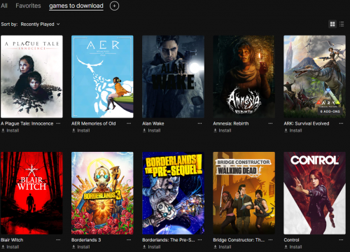Open the three-dot menu for ARK: Survival Evolved
350x252 pixels.
[341, 123]
